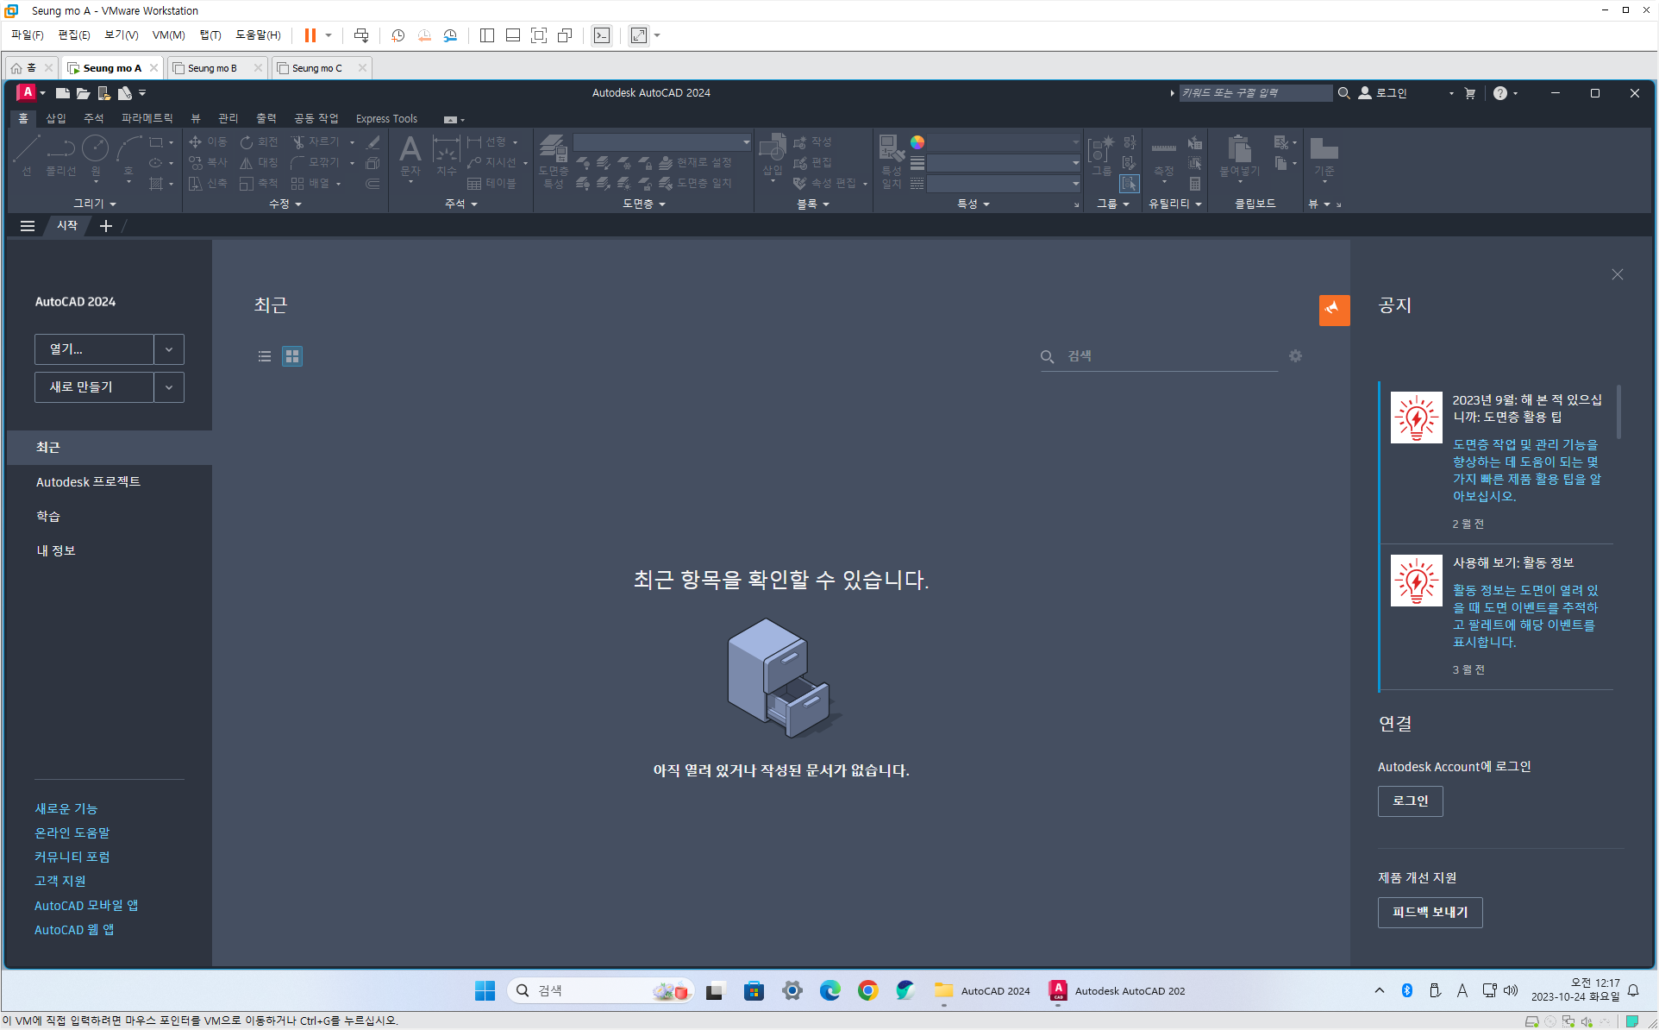Click the hamburger menu next to Start tab

pos(28,226)
